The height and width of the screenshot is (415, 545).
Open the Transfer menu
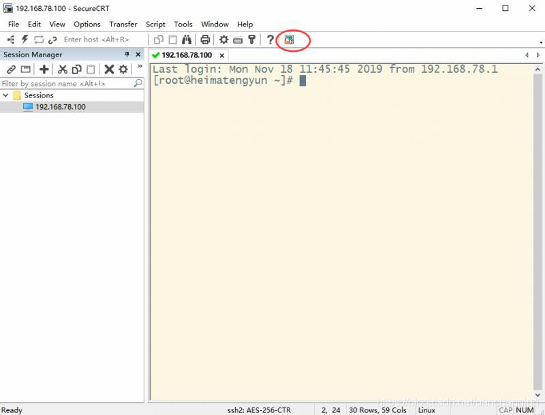123,25
